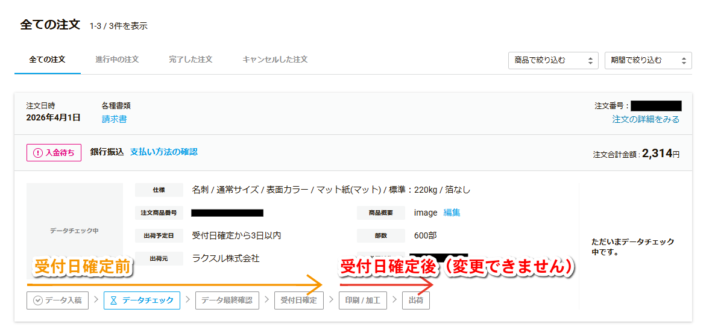Click the exclamation icon in 入金待ち badge
712x333 pixels.
pyautogui.click(x=38, y=153)
